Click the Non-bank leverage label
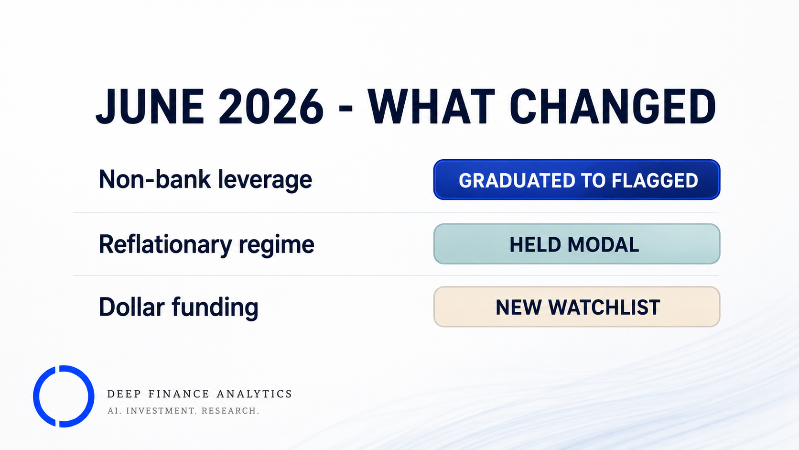 [x=205, y=180]
